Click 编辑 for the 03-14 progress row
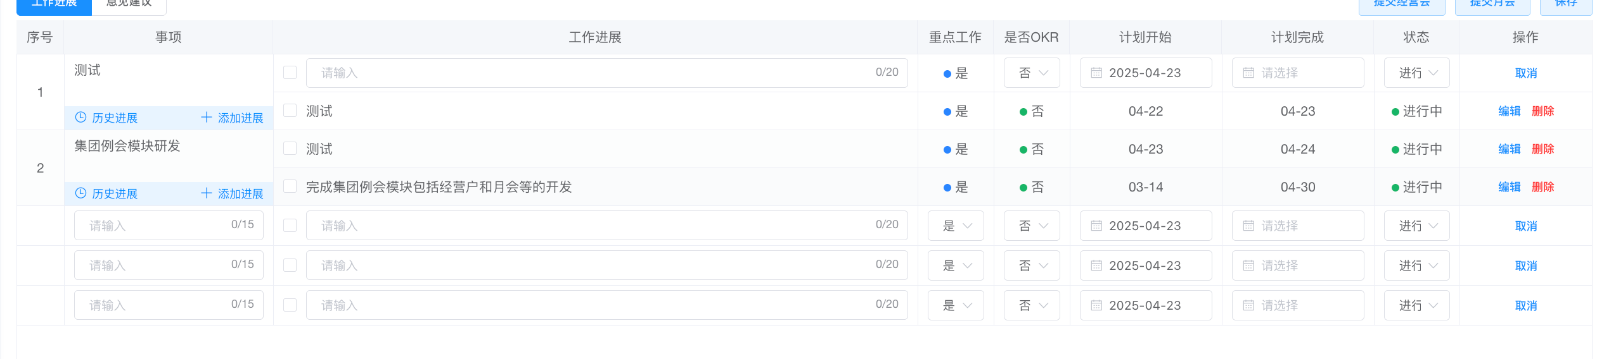 click(1509, 187)
